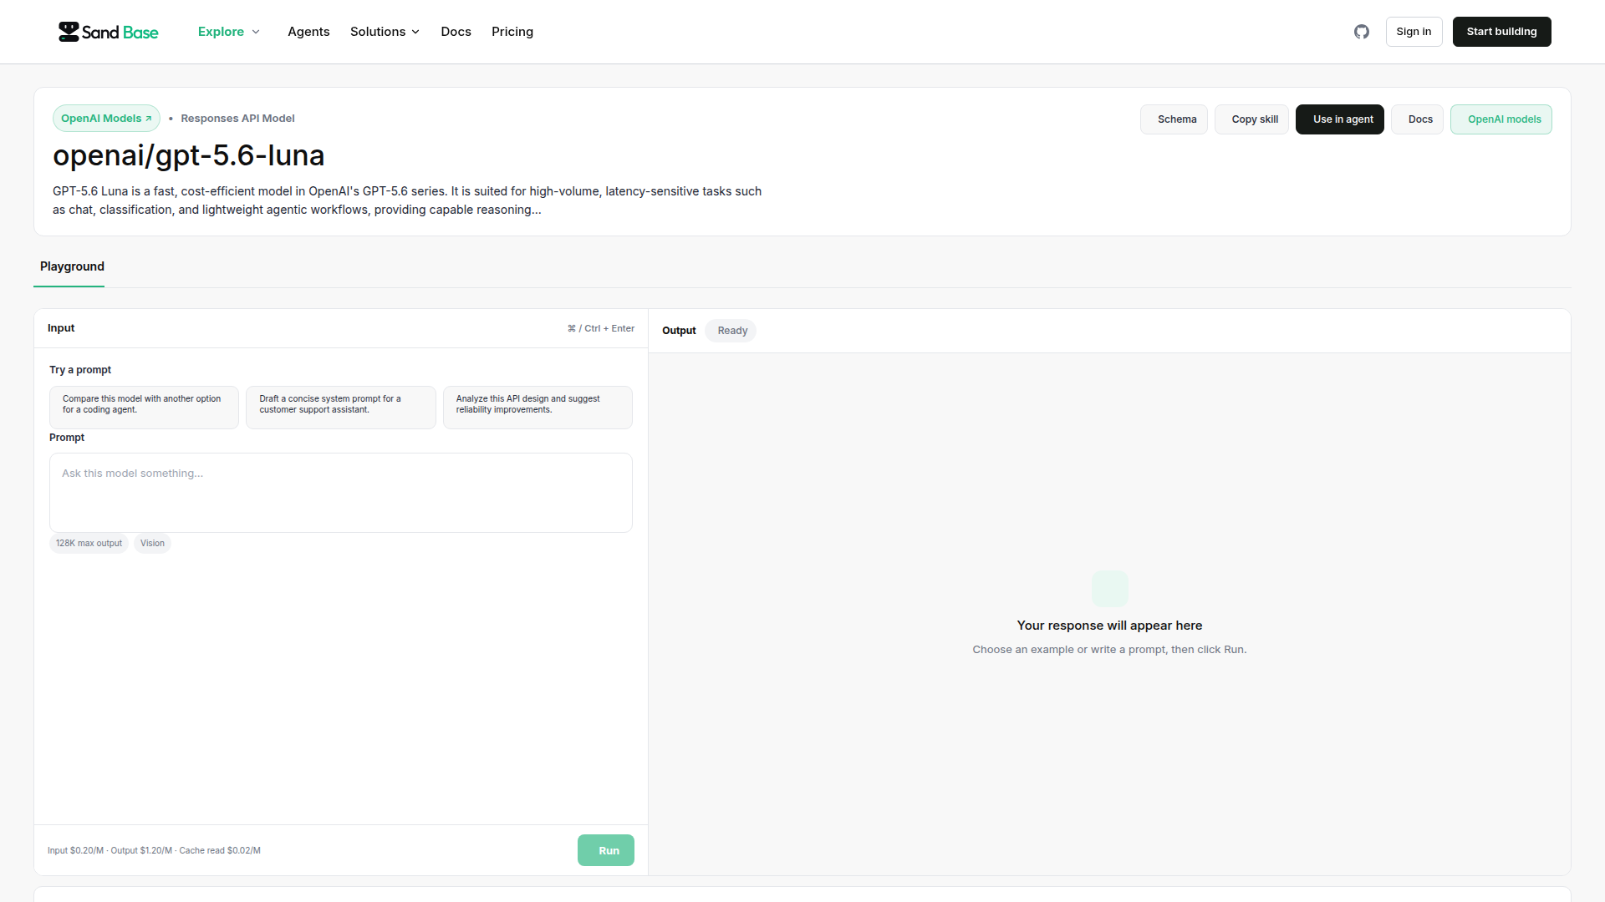This screenshot has height=902, width=1605.
Task: Click the Vision capability tag
Action: pyautogui.click(x=152, y=544)
